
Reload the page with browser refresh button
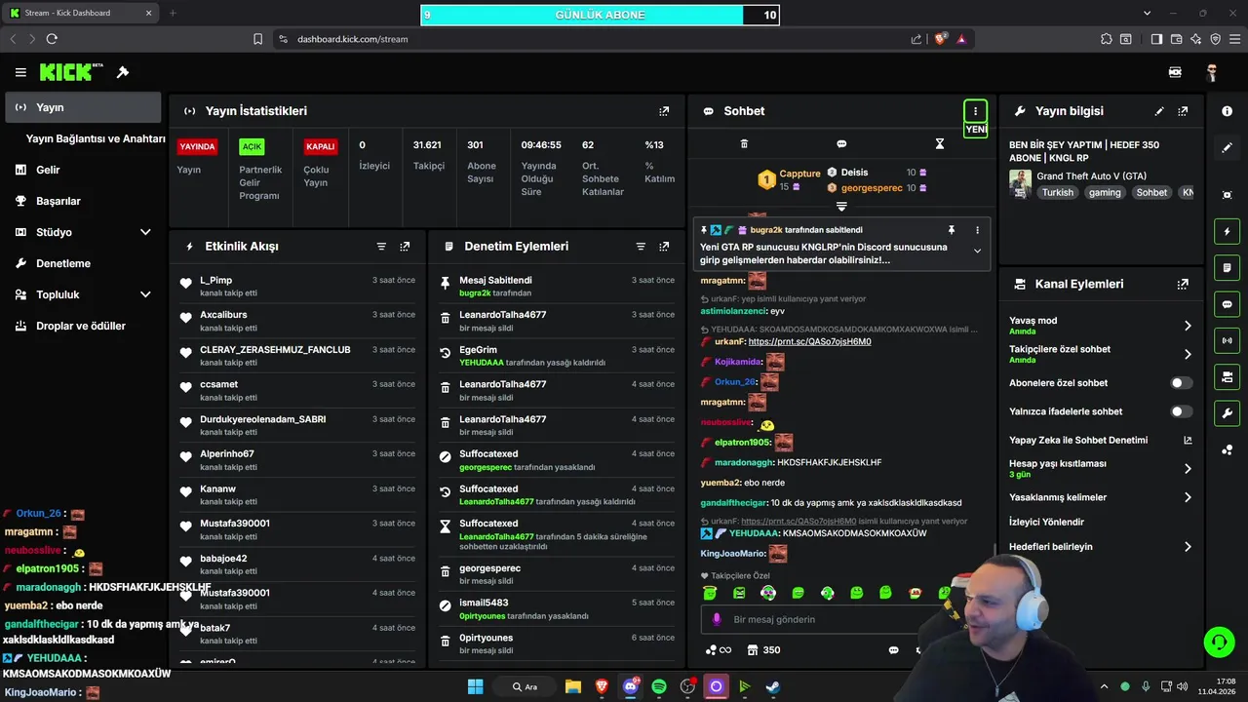tap(52, 39)
